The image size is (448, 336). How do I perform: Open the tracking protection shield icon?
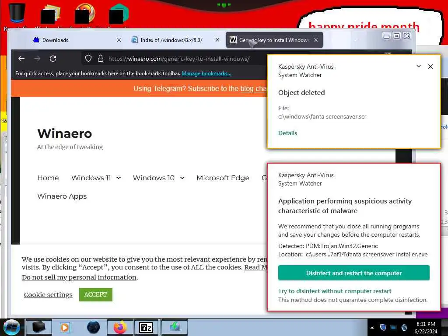88,59
